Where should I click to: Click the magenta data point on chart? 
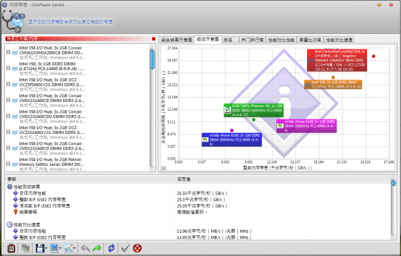pyautogui.click(x=232, y=130)
